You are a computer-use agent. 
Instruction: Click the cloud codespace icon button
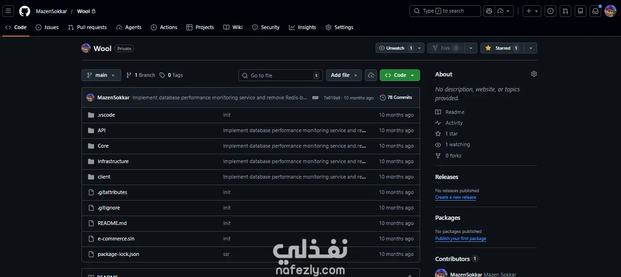371,75
